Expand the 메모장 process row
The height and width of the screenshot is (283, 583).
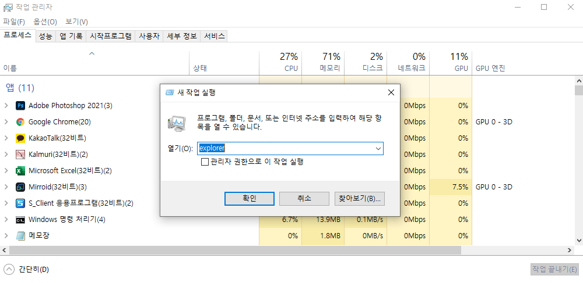[6, 235]
